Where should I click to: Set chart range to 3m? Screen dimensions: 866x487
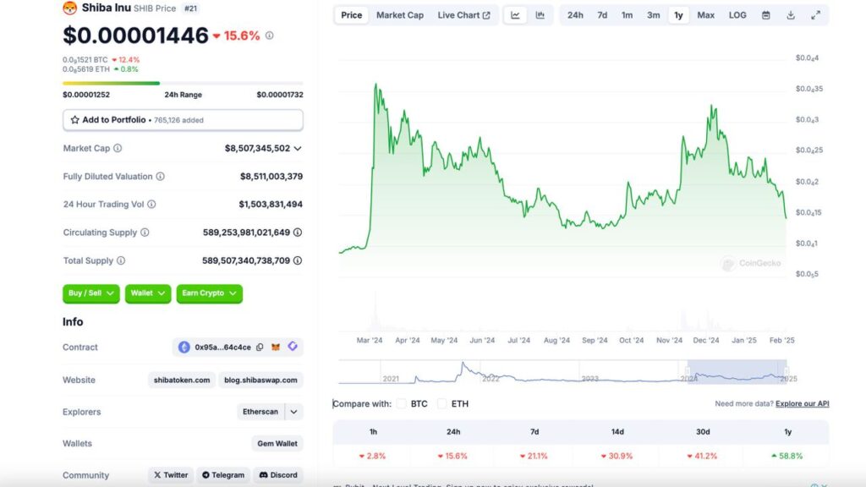tap(654, 15)
